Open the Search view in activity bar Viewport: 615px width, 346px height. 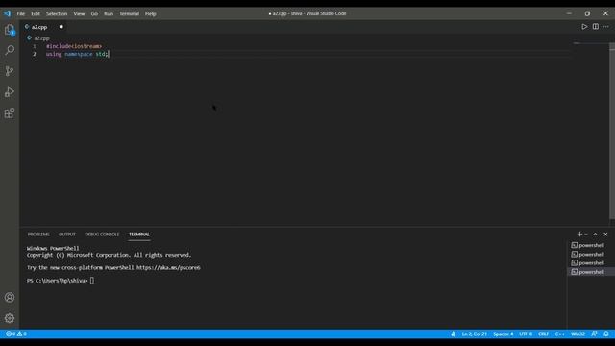coord(10,50)
